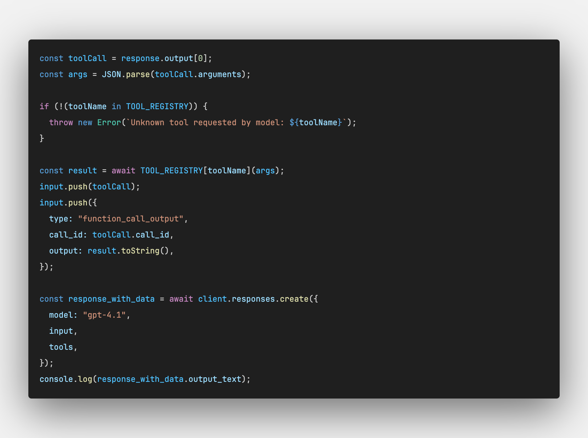Click the ${toolName} template expression
This screenshot has height=438, width=588.
tap(316, 122)
